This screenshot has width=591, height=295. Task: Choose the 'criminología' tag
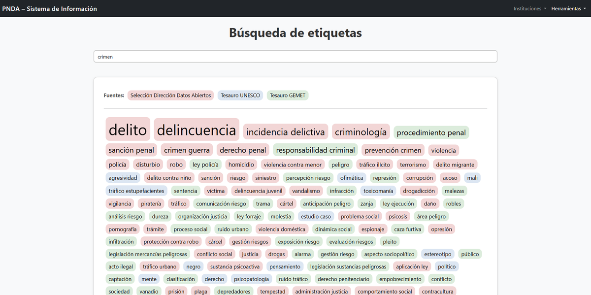pos(361,132)
